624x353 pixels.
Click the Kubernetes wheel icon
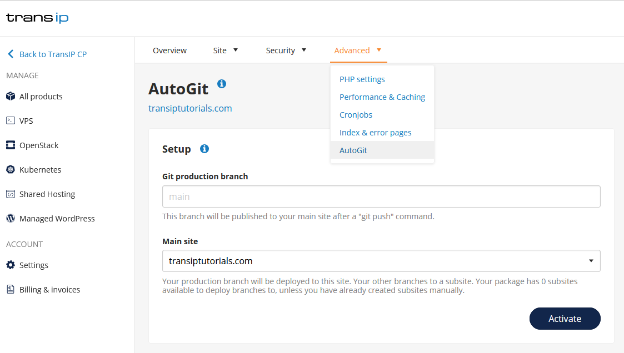point(11,170)
